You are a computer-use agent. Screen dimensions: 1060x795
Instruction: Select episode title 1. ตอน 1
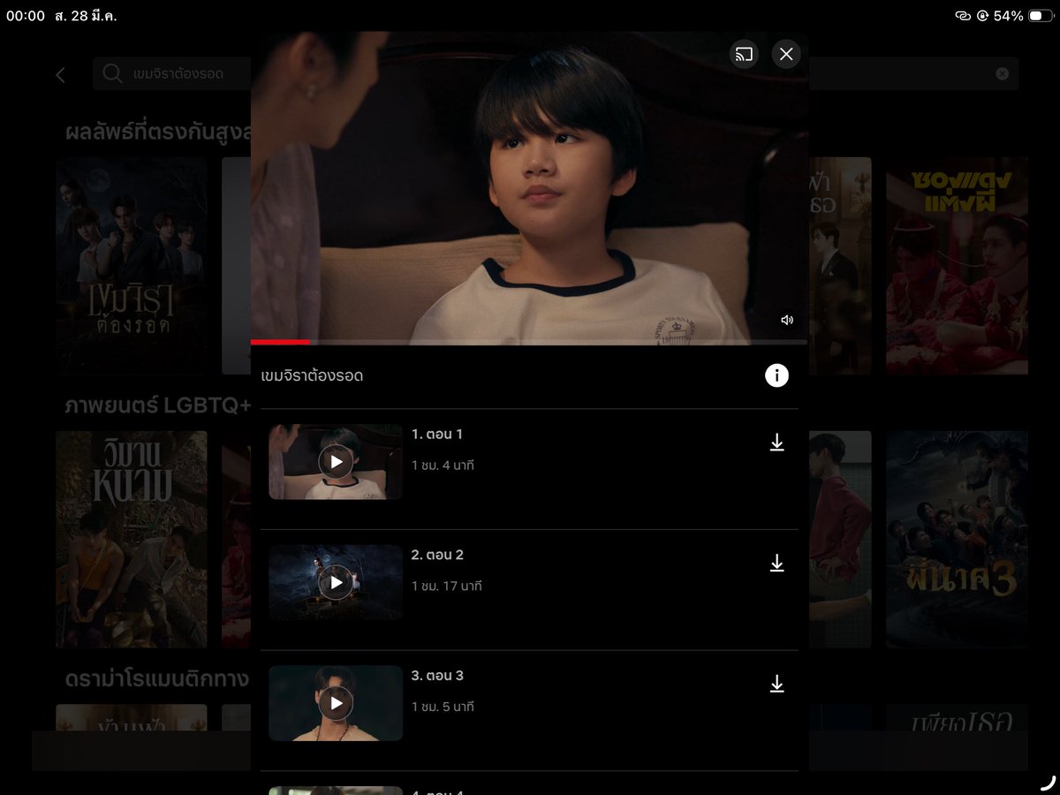tap(437, 434)
